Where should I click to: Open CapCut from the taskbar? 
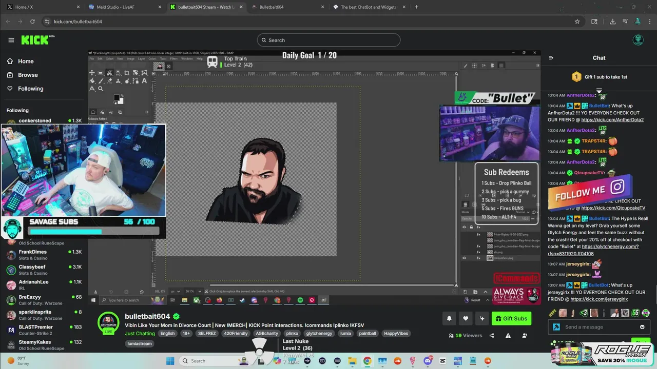point(443,361)
